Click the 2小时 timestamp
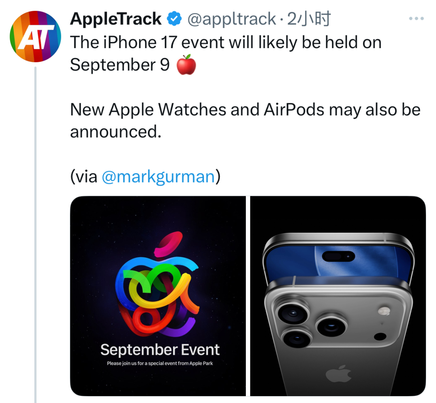Viewport: 436px width, 403px height. point(309,19)
